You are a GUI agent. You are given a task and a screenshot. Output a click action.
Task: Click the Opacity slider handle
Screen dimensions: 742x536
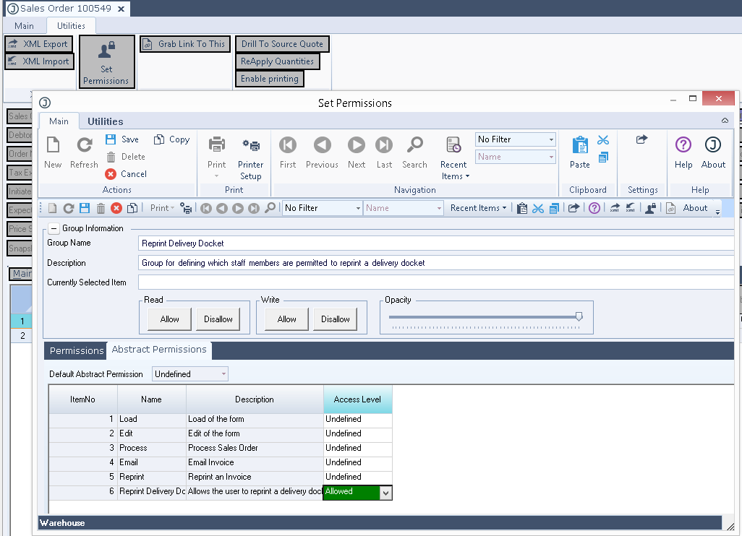click(x=579, y=316)
